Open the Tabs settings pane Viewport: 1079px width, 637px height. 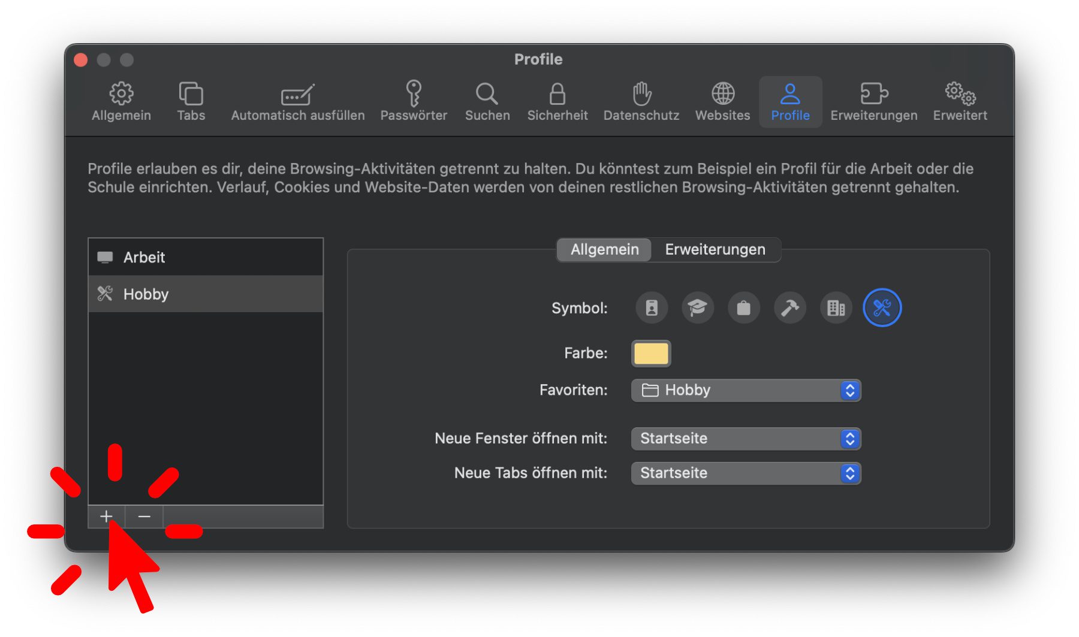click(191, 102)
